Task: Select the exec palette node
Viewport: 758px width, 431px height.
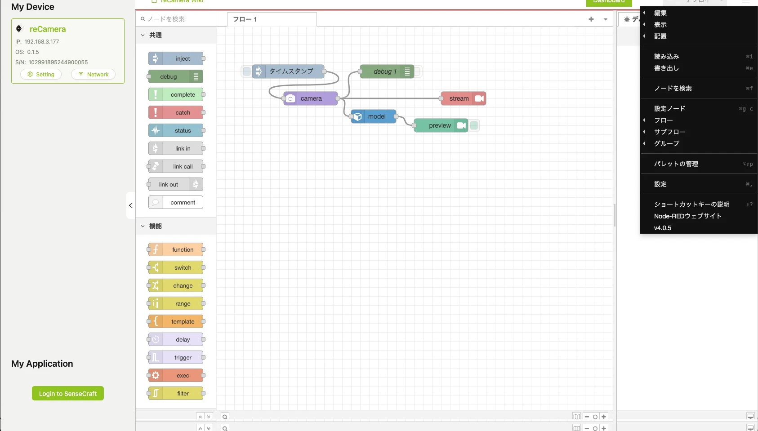Action: (176, 375)
